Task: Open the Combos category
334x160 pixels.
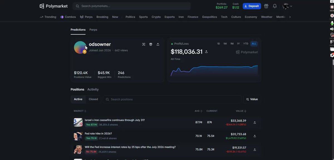Action: pyautogui.click(x=68, y=17)
